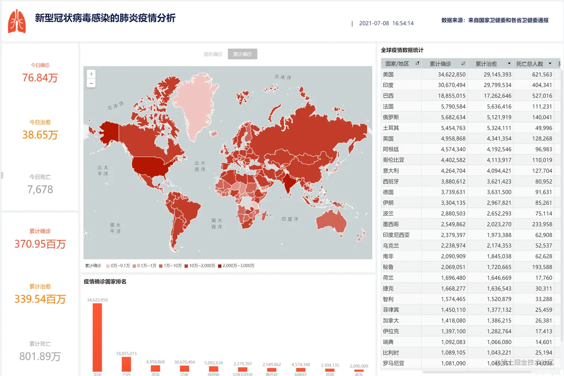Screen dimensions: 564x376
Task: Select the 累计确诊 tab
Action: coord(242,54)
